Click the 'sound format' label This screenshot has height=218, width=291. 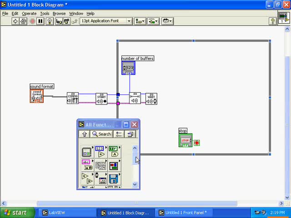click(42, 86)
